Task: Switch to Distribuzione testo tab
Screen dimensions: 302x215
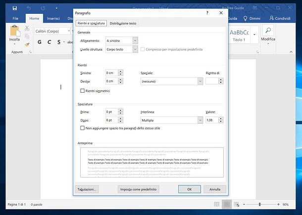Action: 123,23
